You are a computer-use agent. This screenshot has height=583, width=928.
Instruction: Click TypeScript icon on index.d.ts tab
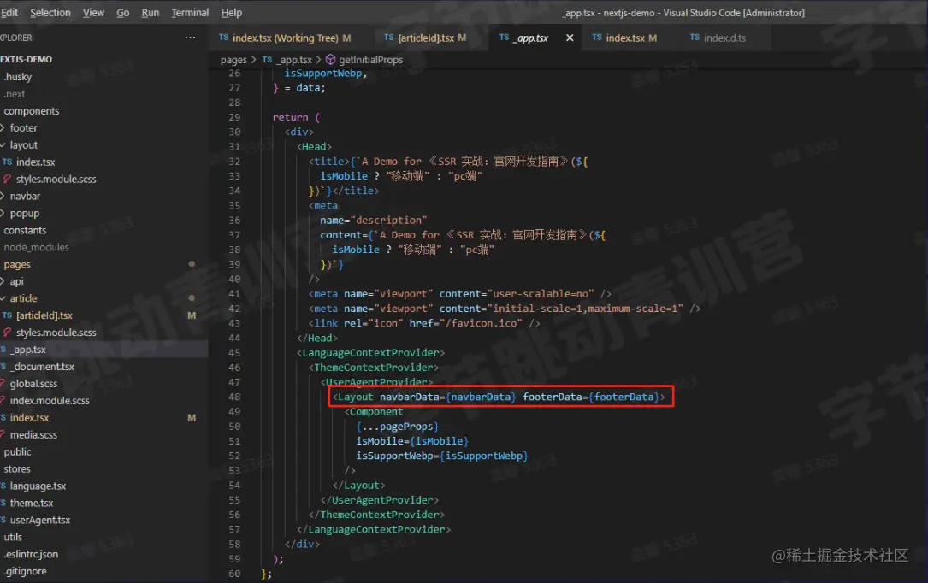pyautogui.click(x=695, y=38)
